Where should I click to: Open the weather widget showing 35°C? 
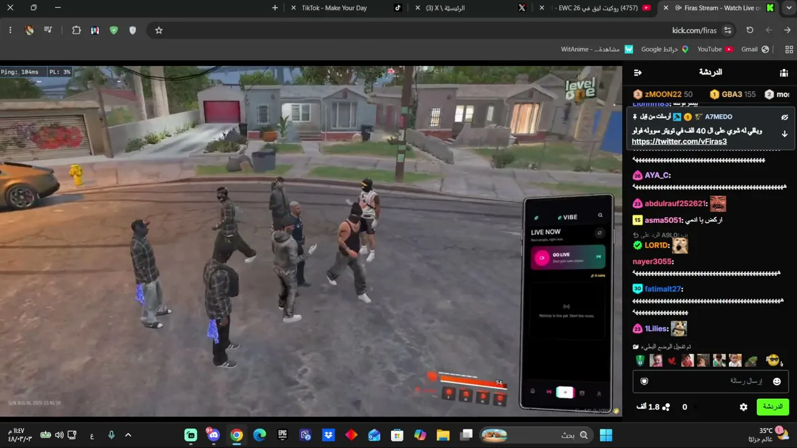point(770,435)
